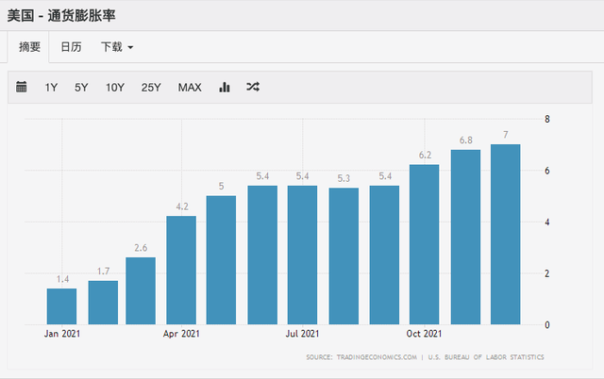The height and width of the screenshot is (379, 604).
Task: Click the shuffle compare icon
Action: (253, 87)
